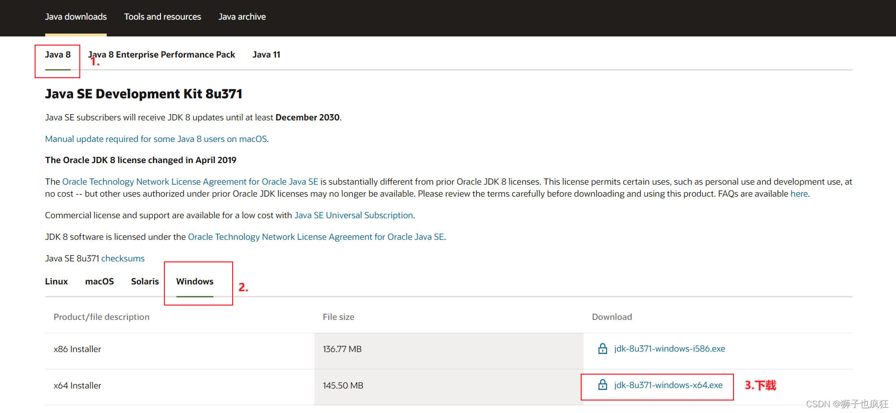The width and height of the screenshot is (896, 413).
Task: Click the 'x86 Installer' description cell
Action: (180, 351)
